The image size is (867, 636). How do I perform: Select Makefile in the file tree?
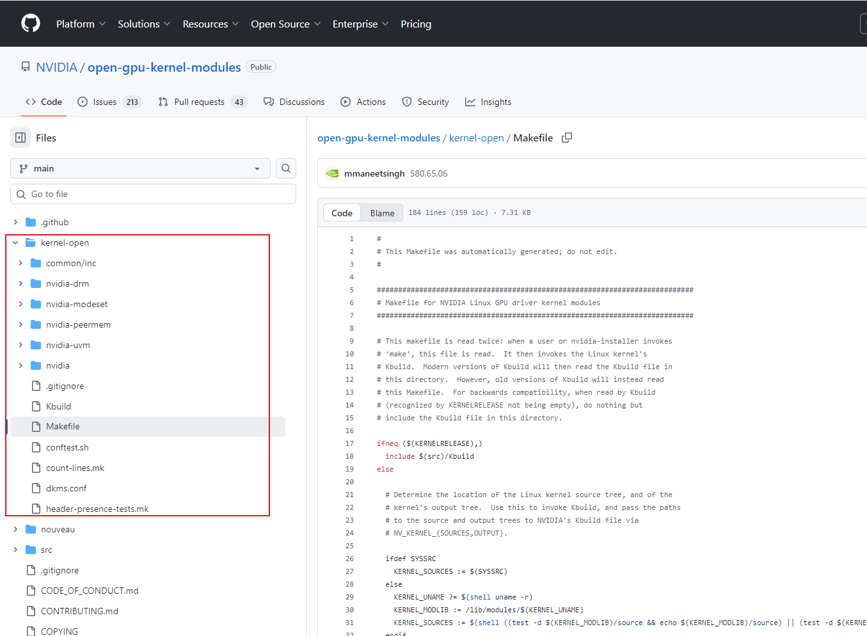click(148, 427)
